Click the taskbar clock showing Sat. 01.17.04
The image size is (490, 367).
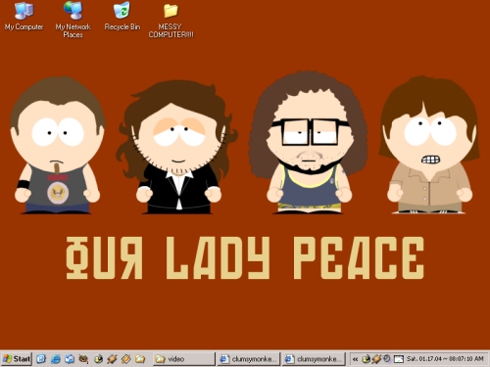point(445,359)
